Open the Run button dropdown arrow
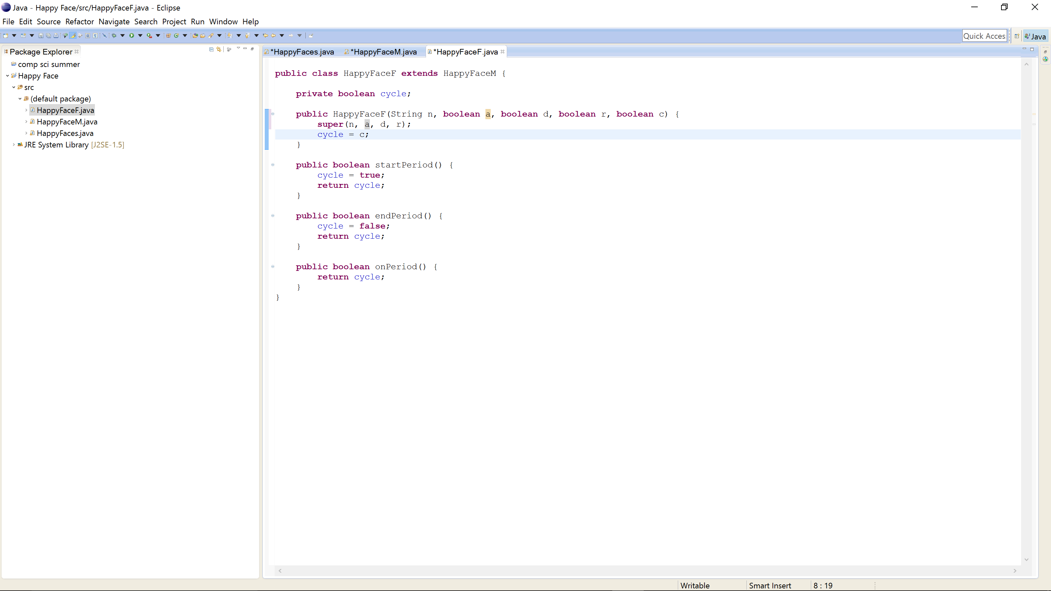 (x=140, y=36)
